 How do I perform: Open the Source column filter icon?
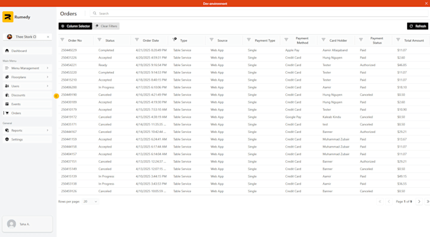pos(211,40)
